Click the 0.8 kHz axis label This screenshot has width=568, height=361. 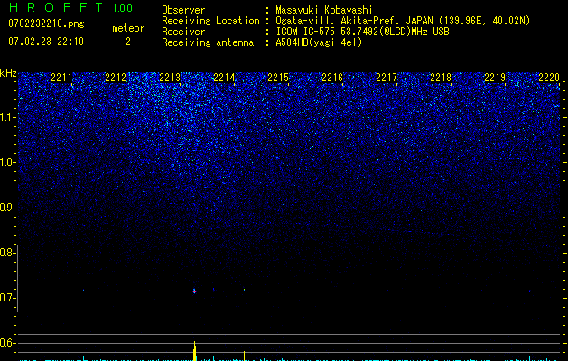click(x=7, y=253)
